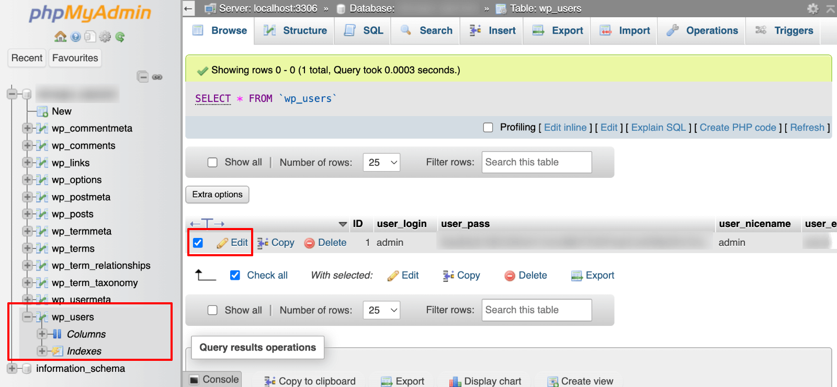Expand wp_termmeta tree node

(27, 231)
